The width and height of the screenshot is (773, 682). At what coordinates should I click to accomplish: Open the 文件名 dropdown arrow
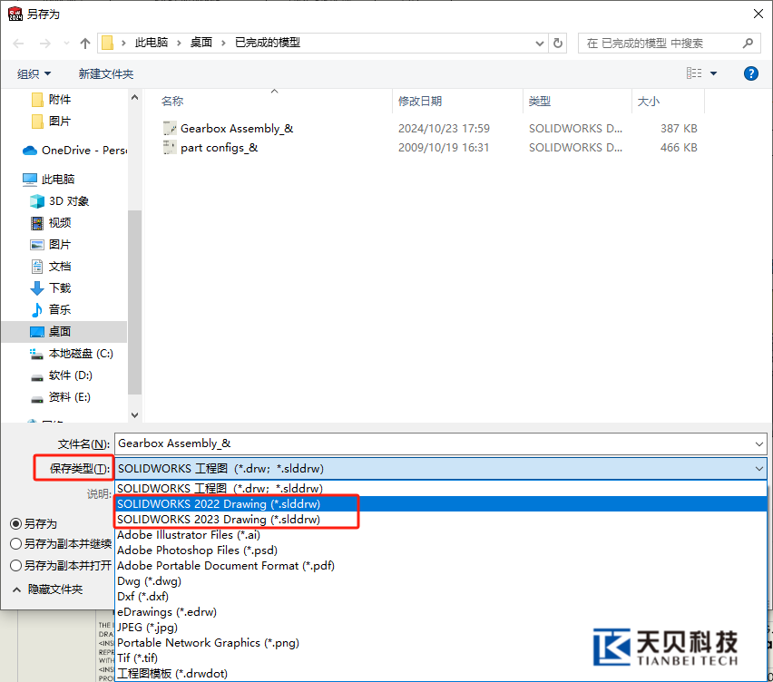pos(759,444)
